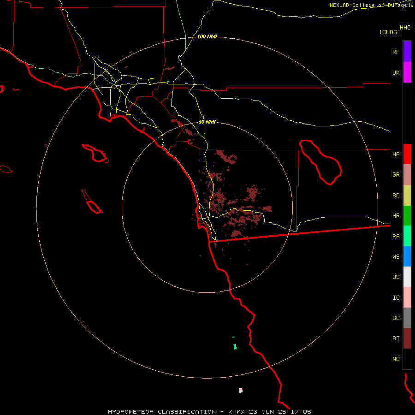Click the UK legend label

pyautogui.click(x=396, y=73)
